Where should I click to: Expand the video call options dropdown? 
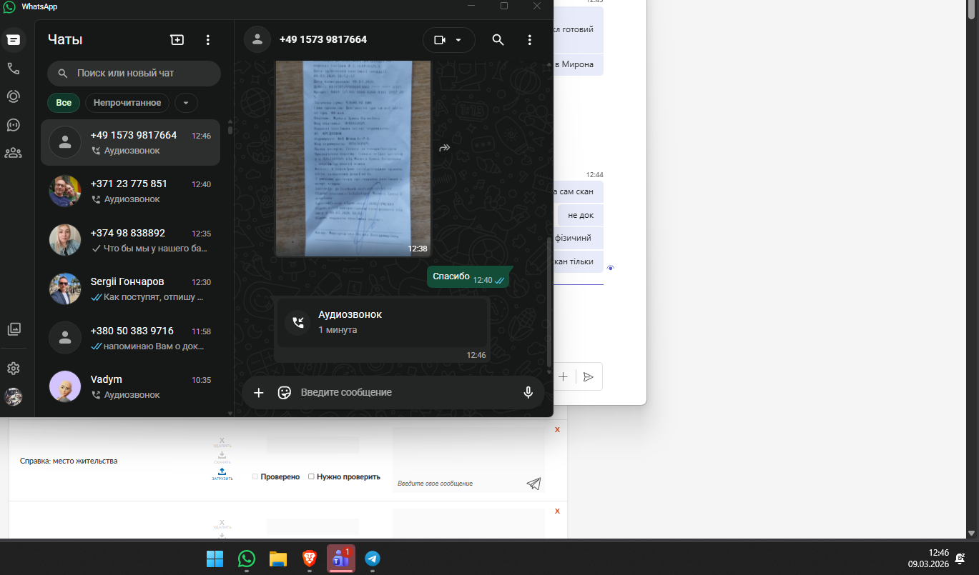pyautogui.click(x=458, y=40)
